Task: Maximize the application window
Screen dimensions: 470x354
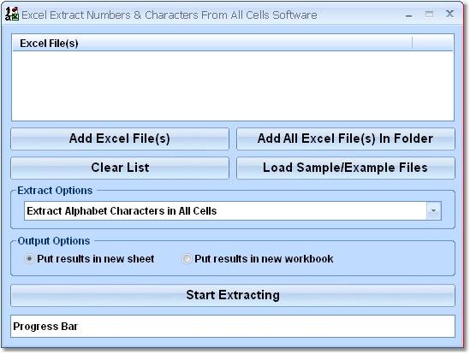Action: (429, 14)
